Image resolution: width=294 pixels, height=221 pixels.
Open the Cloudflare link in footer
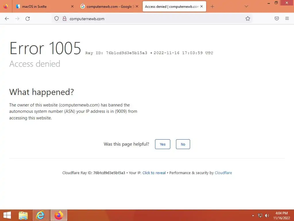[x=223, y=173]
